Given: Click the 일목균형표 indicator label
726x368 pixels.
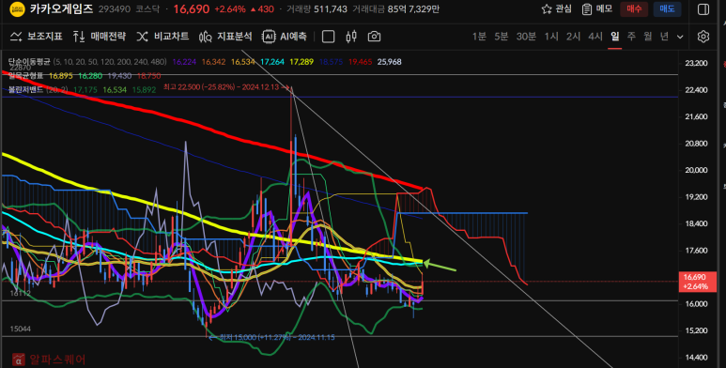Looking at the screenshot, I should 25,75.
